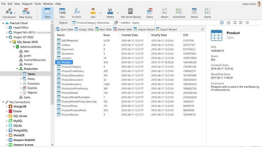
Task: Open the Help menu
Action: coord(58,4)
